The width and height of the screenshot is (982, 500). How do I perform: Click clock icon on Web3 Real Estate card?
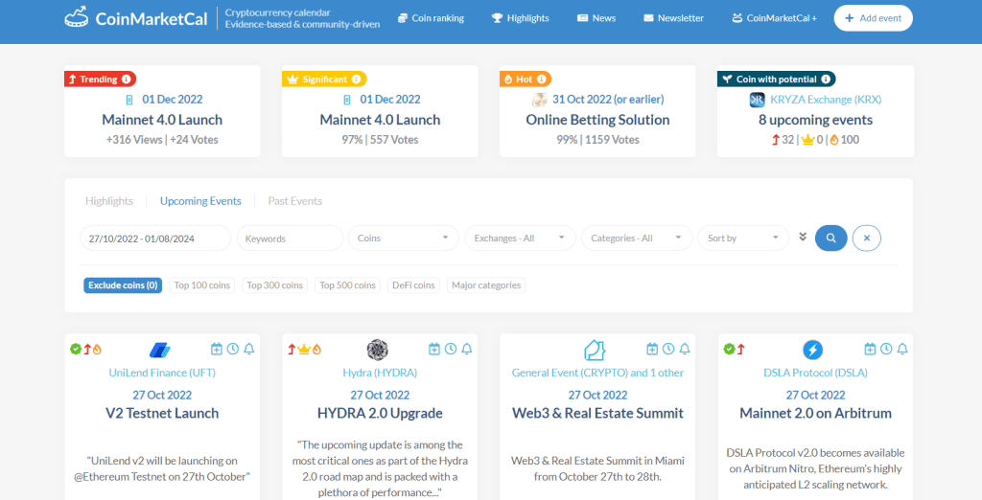[668, 349]
